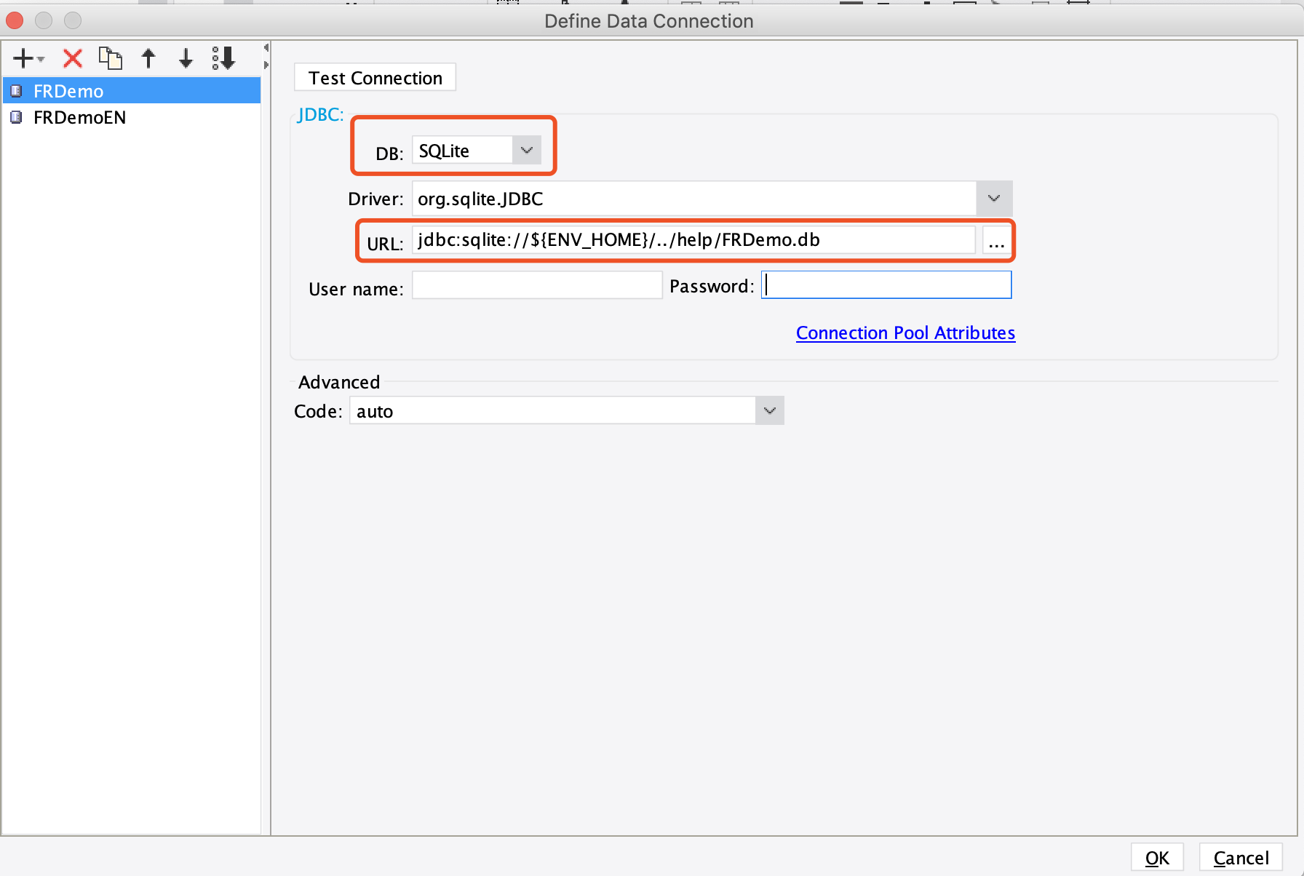1304x876 pixels.
Task: Move connection down with down arrow
Action: click(x=186, y=58)
